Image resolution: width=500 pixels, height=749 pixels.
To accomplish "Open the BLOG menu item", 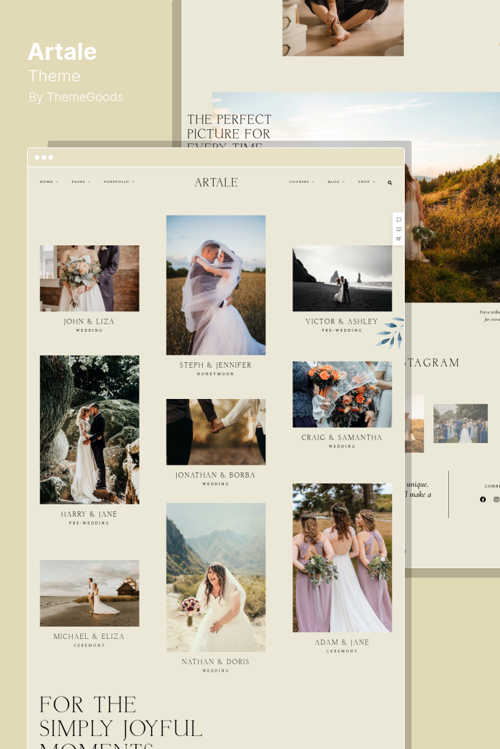I will coord(336,182).
